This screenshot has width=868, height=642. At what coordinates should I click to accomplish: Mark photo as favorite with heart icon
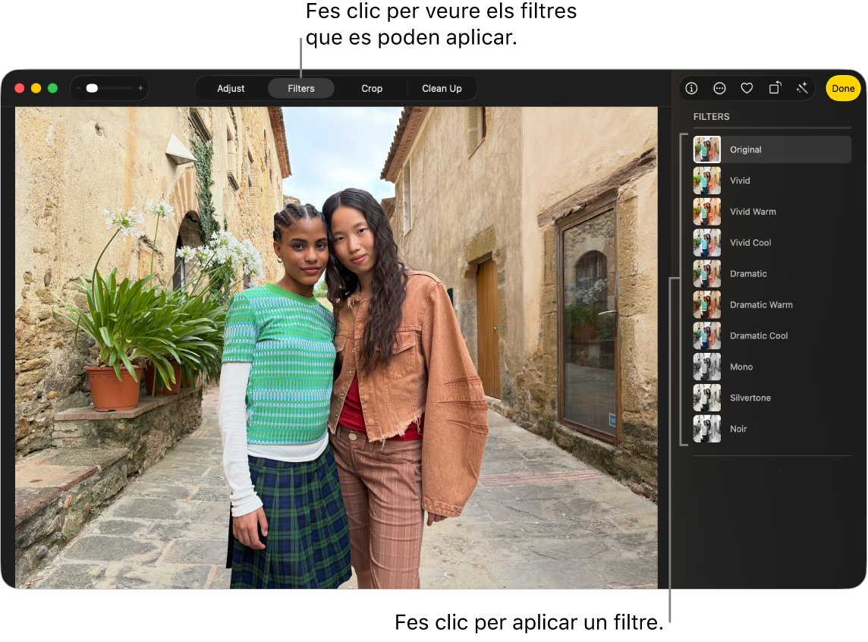(x=747, y=88)
